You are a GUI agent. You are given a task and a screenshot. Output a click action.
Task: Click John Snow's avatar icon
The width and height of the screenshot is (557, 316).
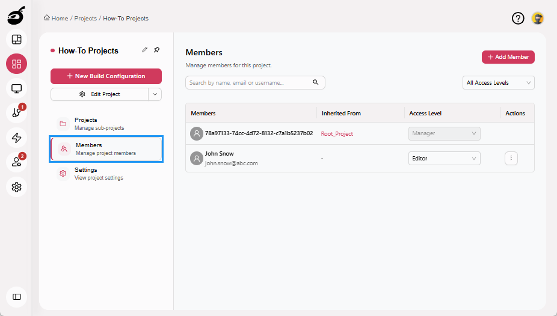[197, 158]
